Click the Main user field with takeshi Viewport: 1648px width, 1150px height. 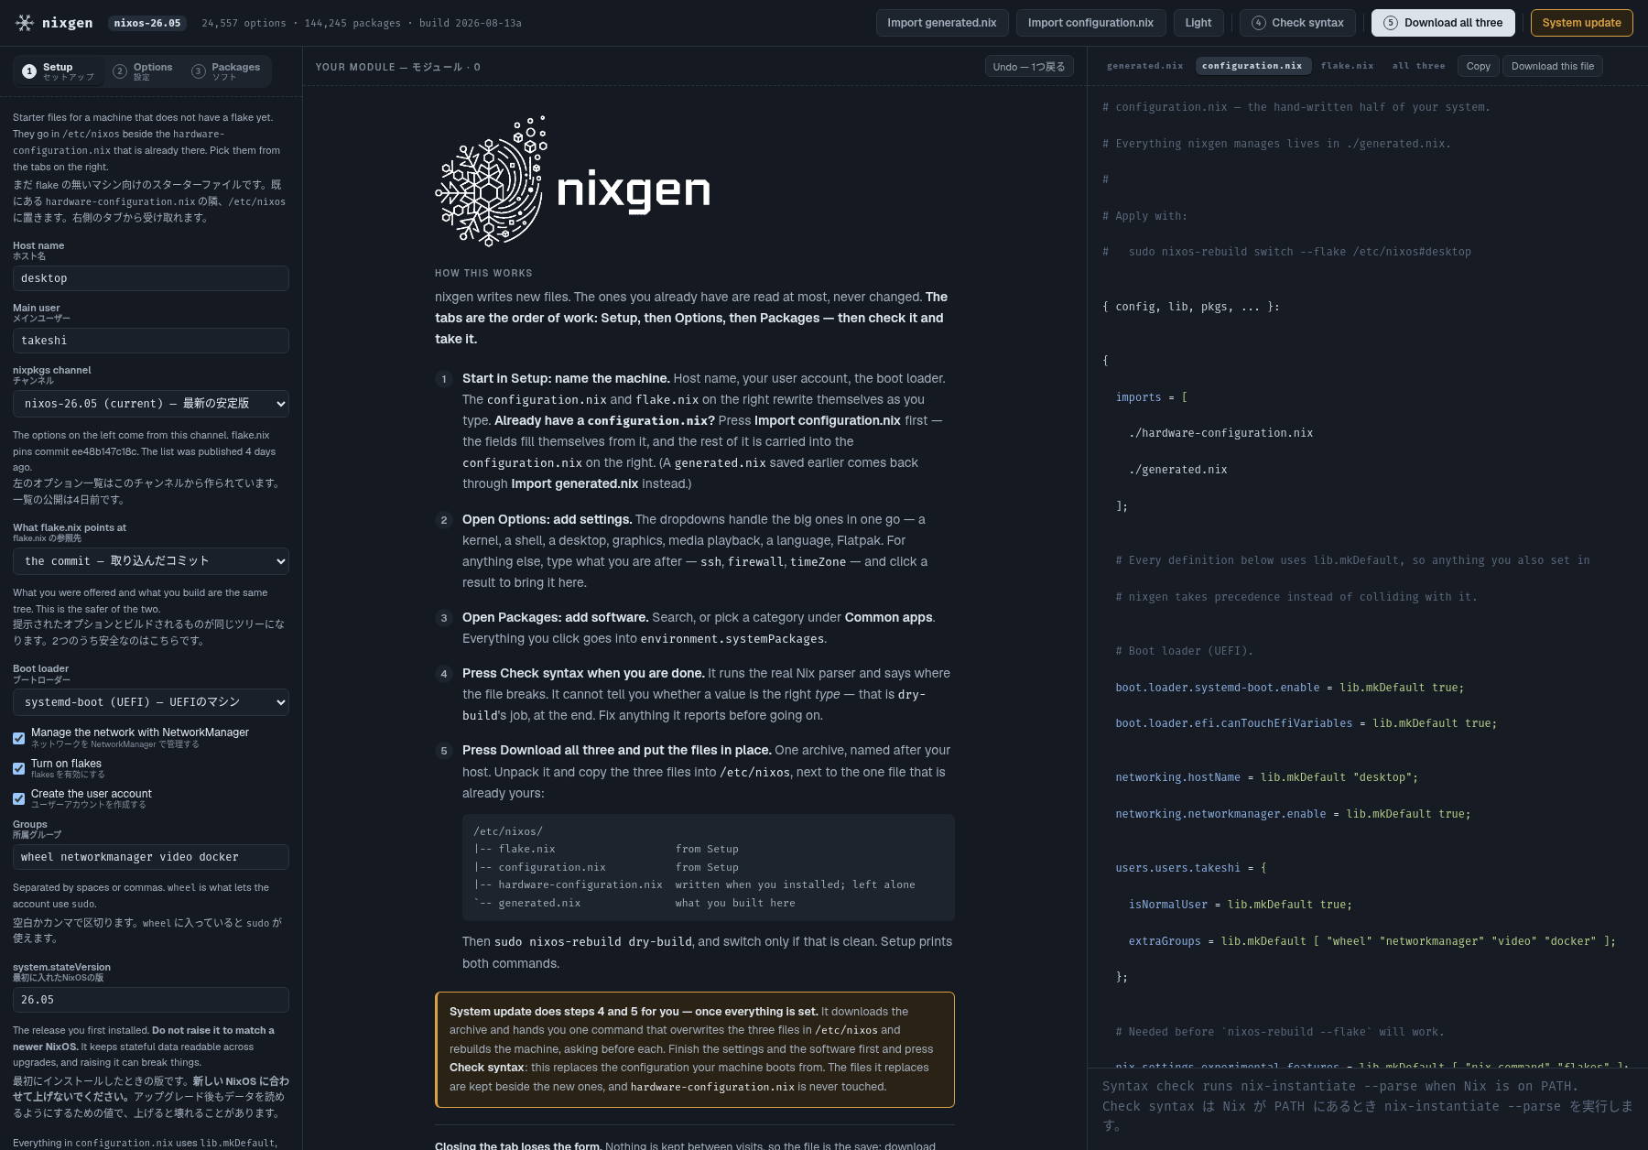click(151, 341)
